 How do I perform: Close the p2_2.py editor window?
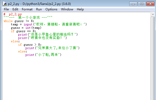tap(150, 4)
